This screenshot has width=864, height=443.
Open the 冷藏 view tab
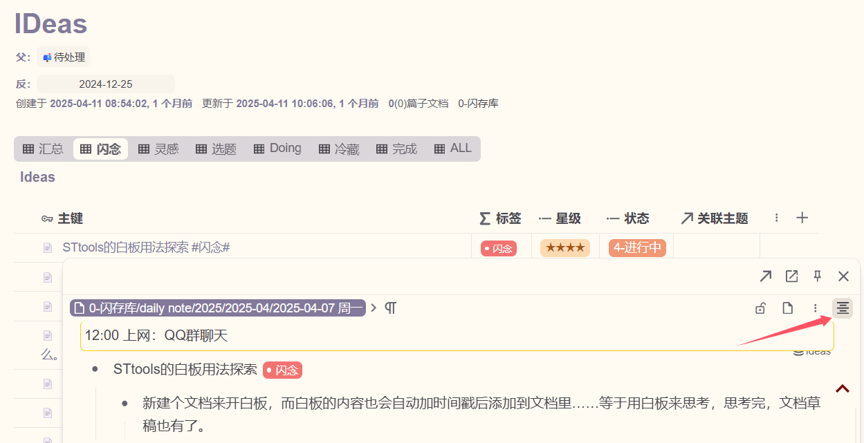point(339,149)
